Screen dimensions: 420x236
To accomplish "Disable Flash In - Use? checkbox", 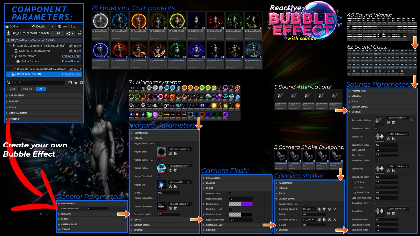I will pos(231,194).
